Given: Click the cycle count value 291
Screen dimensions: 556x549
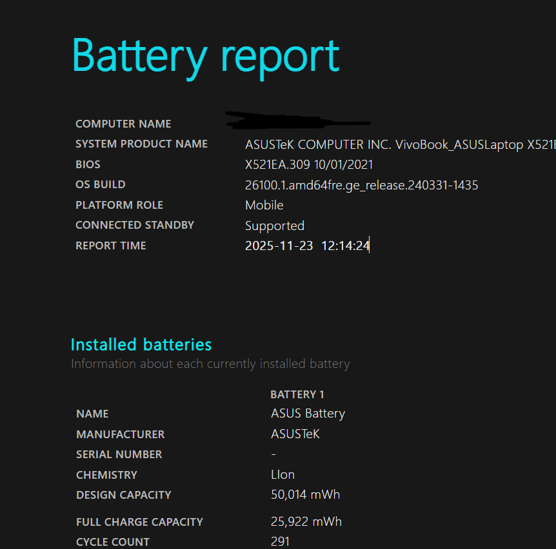Looking at the screenshot, I should click(280, 542).
